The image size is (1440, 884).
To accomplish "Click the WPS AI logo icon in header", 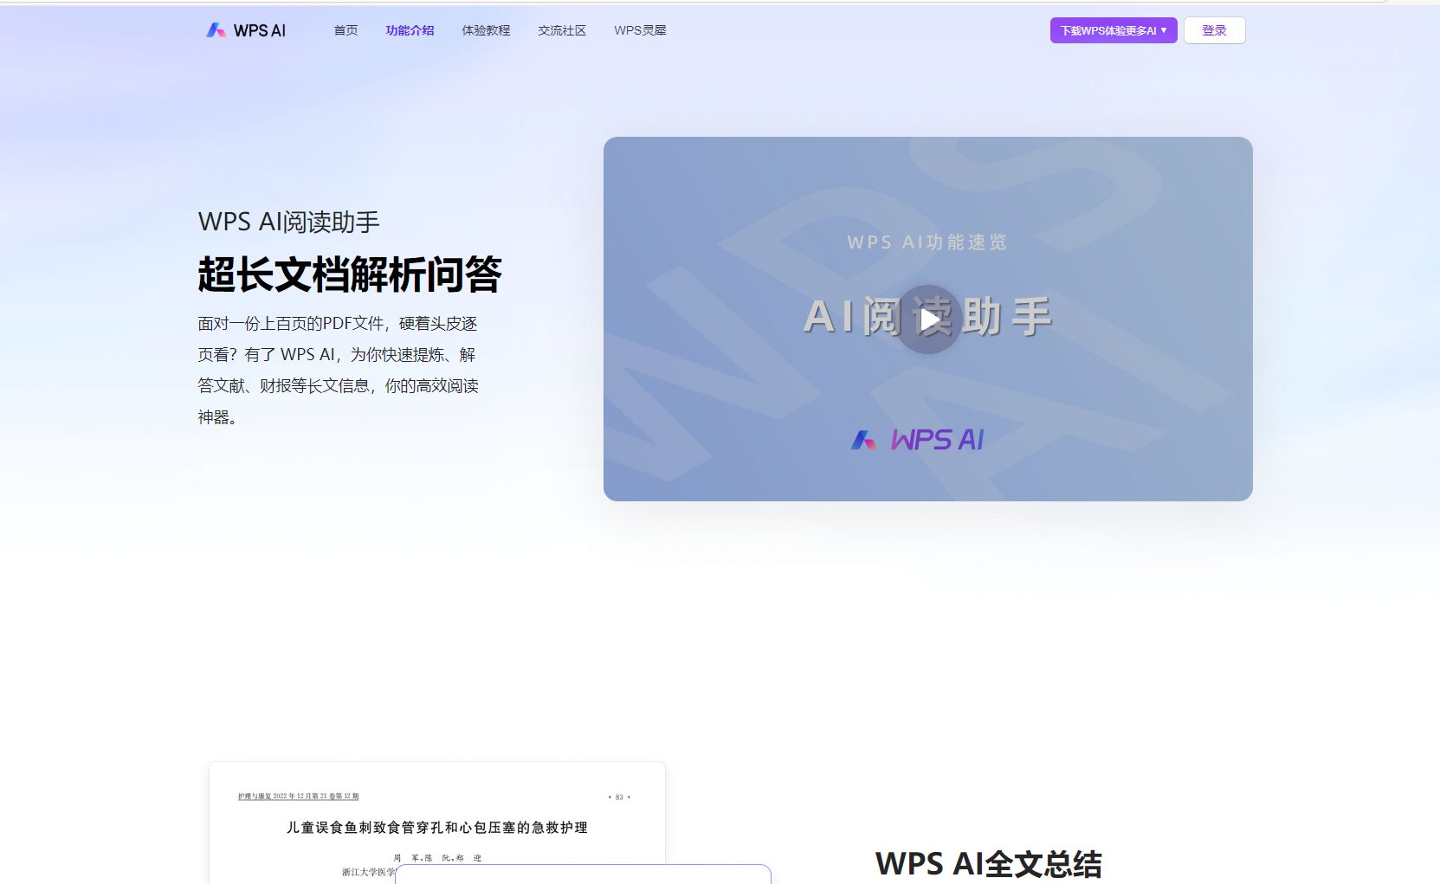I will [x=216, y=30].
